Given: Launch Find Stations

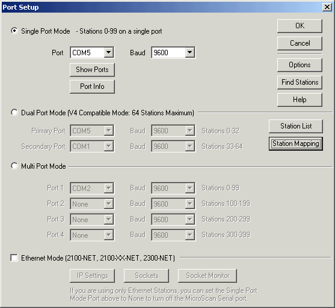Looking at the screenshot, I should (x=300, y=82).
